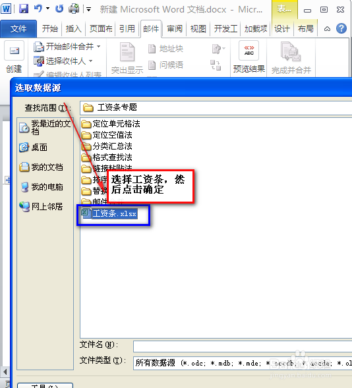Open Word Help question mark icon
The width and height of the screenshot is (352, 388).
341,29
